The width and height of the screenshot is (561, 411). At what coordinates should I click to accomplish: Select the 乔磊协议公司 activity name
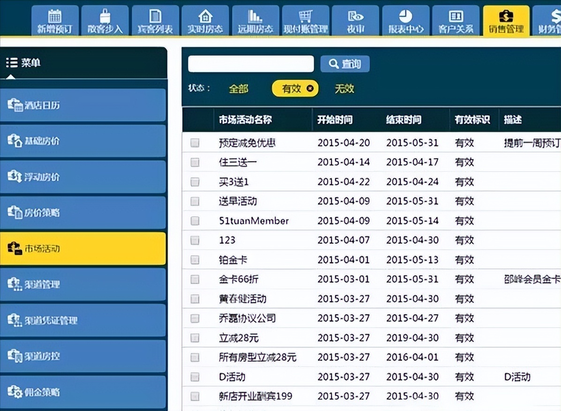[x=247, y=318]
